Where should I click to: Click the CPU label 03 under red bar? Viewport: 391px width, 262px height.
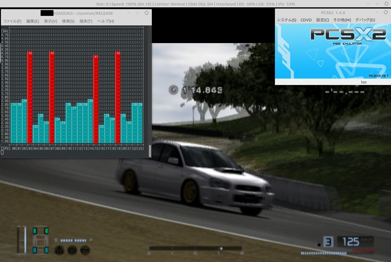pos(30,149)
